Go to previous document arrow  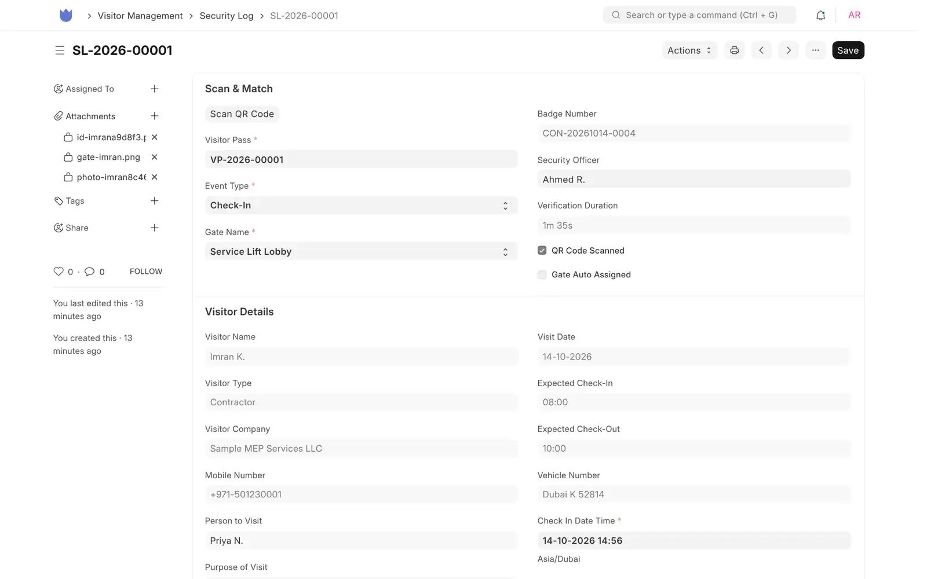coord(761,50)
